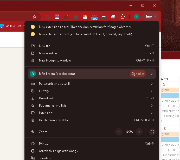Image resolution: width=180 pixels, height=160 pixels.
Task: Open 3Dconnexion new extension notification
Action: tap(92, 27)
